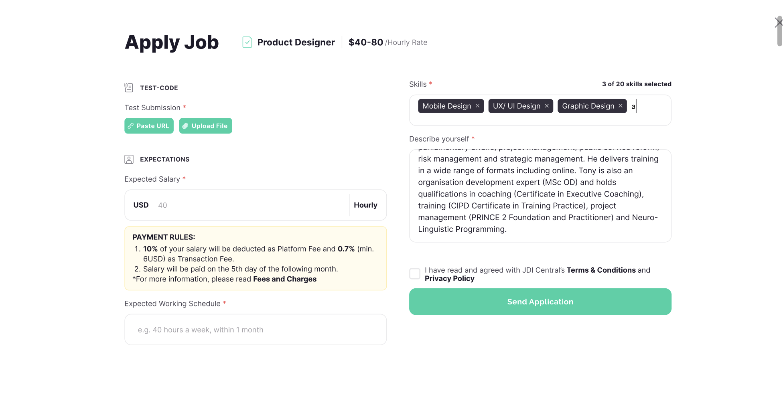Click the Product Designer checkmark icon
783x393 pixels.
[x=247, y=42]
